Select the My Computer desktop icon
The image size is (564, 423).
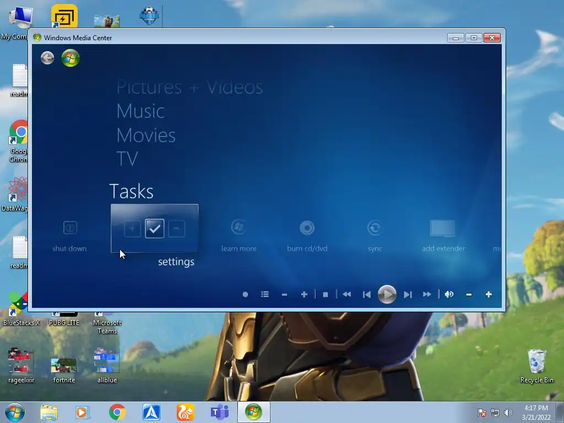(16, 22)
